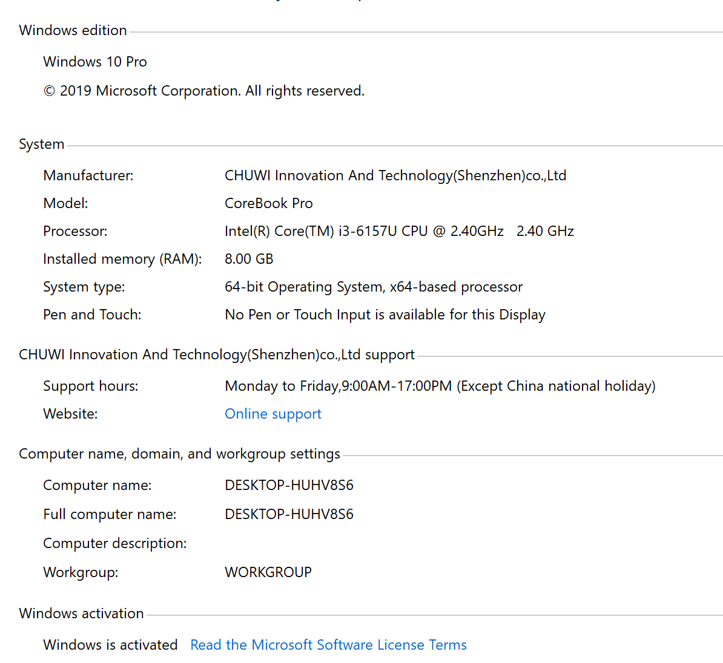The width and height of the screenshot is (723, 663).
Task: Click the Manufacturer: label
Action: click(88, 175)
